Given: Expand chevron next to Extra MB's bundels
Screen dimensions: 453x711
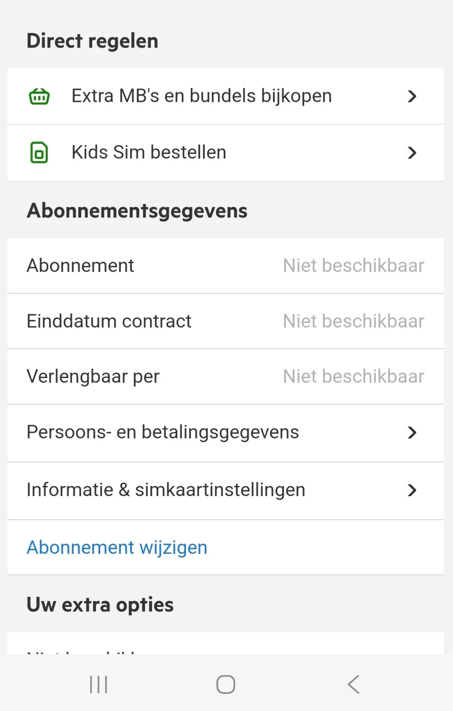Looking at the screenshot, I should pyautogui.click(x=412, y=97).
